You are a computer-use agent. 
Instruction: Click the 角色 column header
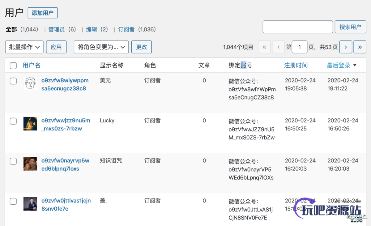click(150, 65)
